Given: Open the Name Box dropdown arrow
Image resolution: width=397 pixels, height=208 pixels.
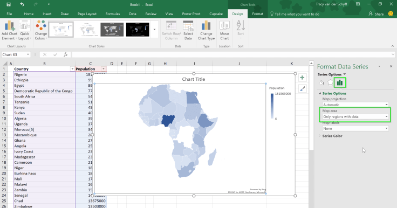Looking at the screenshot, I should pos(28,54).
